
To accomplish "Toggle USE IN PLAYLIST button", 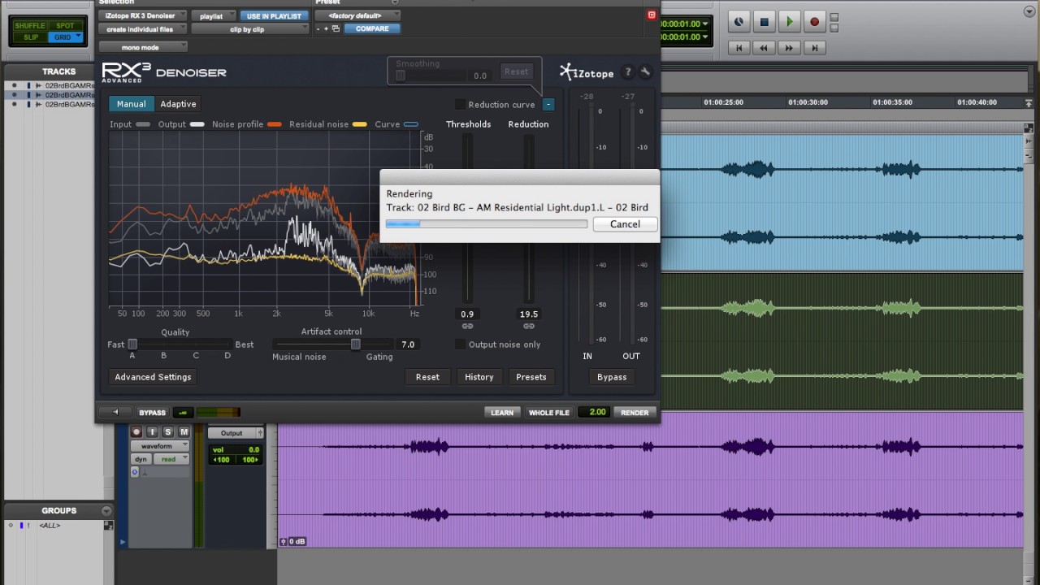I will tap(274, 15).
